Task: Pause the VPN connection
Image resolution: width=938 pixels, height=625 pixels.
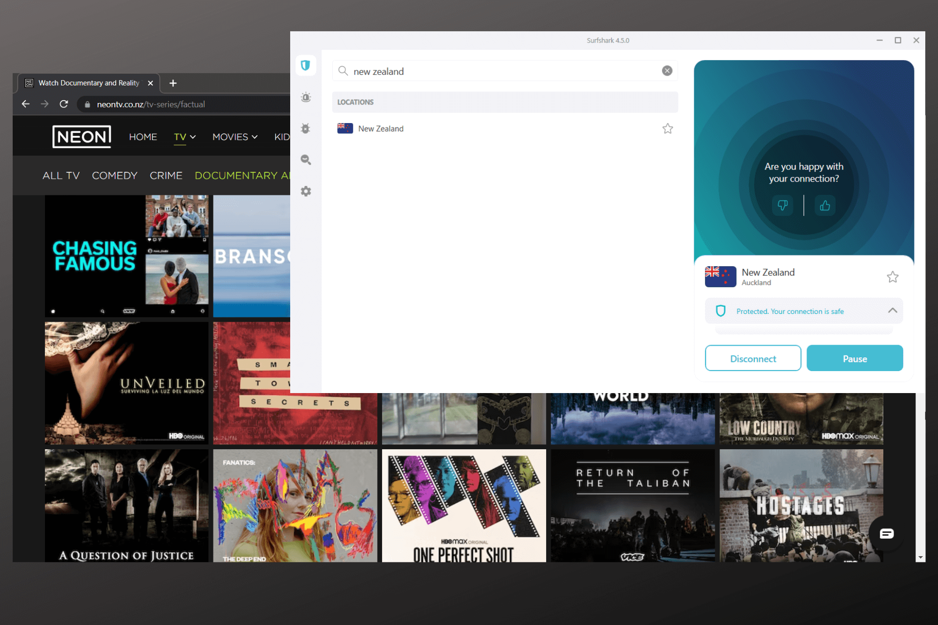Action: (x=854, y=358)
